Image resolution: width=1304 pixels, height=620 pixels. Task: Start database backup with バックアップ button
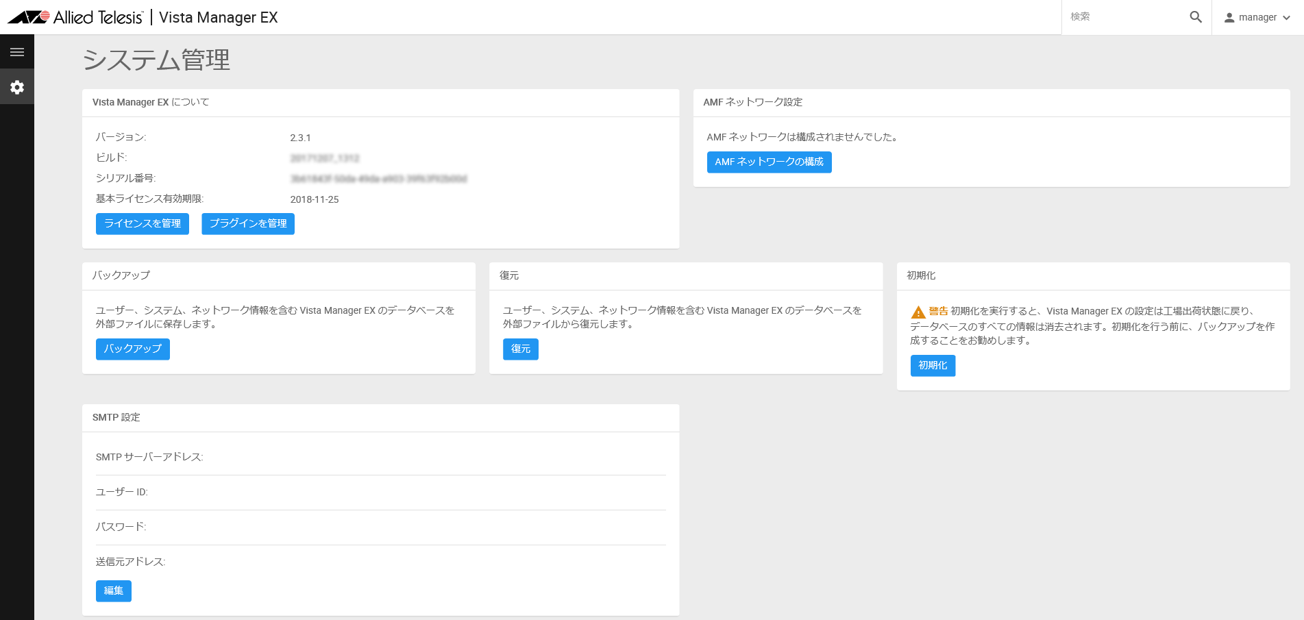(133, 349)
